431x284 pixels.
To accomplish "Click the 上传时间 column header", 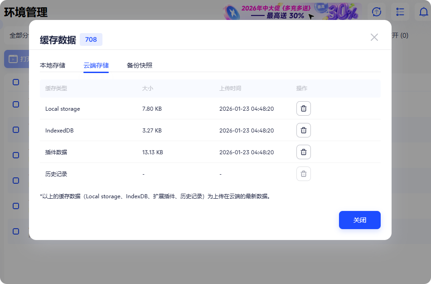I will point(230,88).
